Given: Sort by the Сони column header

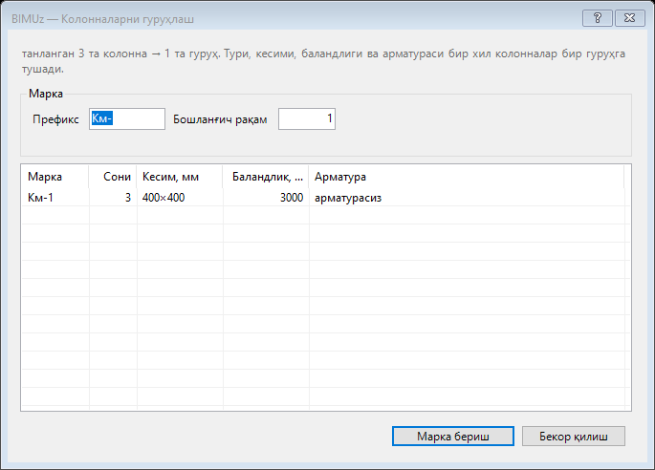Looking at the screenshot, I should click(x=113, y=177).
